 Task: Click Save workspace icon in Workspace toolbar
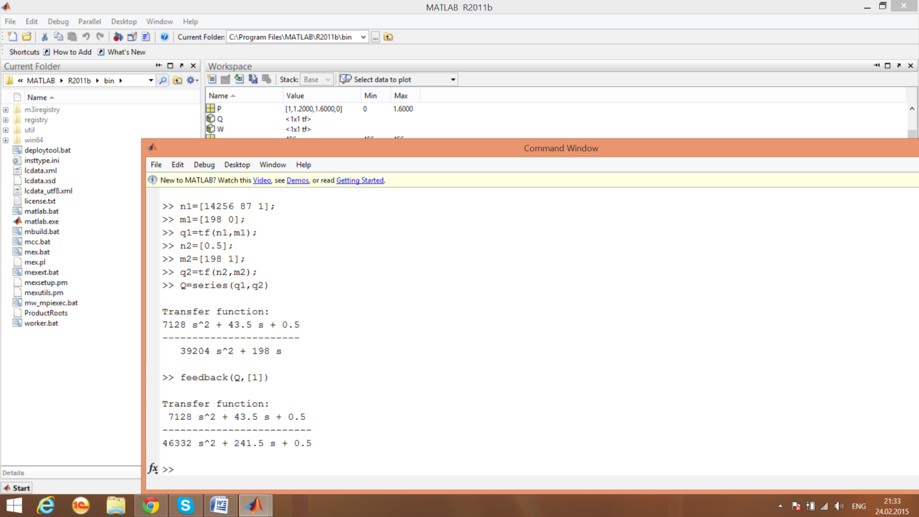pos(253,79)
